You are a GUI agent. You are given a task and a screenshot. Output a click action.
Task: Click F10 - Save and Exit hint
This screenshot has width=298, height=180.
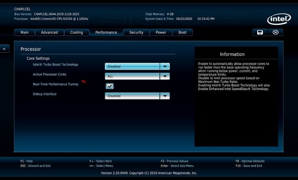point(249,166)
